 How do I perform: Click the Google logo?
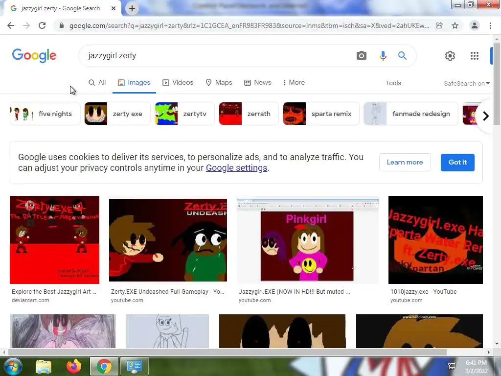point(34,56)
